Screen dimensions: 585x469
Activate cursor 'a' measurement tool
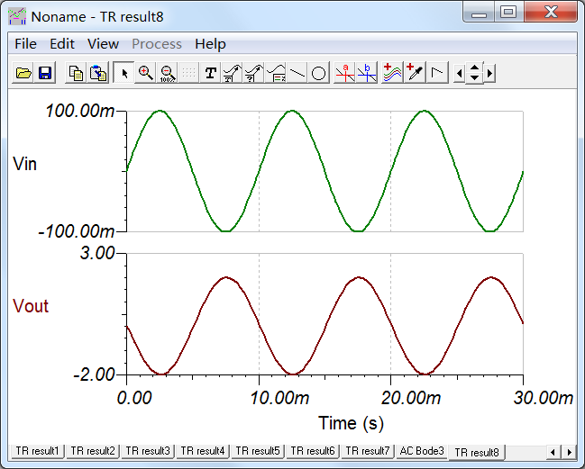[x=344, y=73]
